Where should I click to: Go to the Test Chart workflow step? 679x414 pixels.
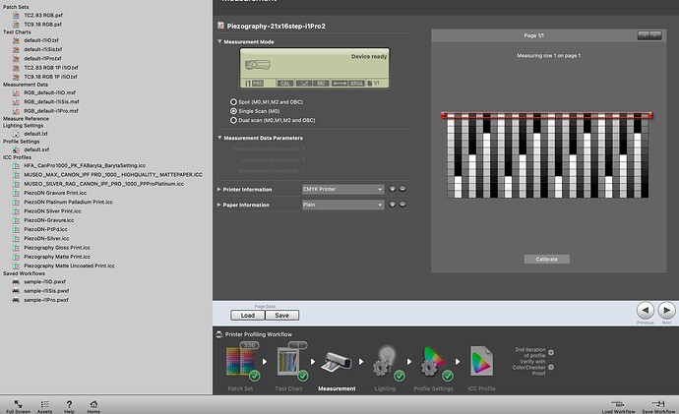288,362
